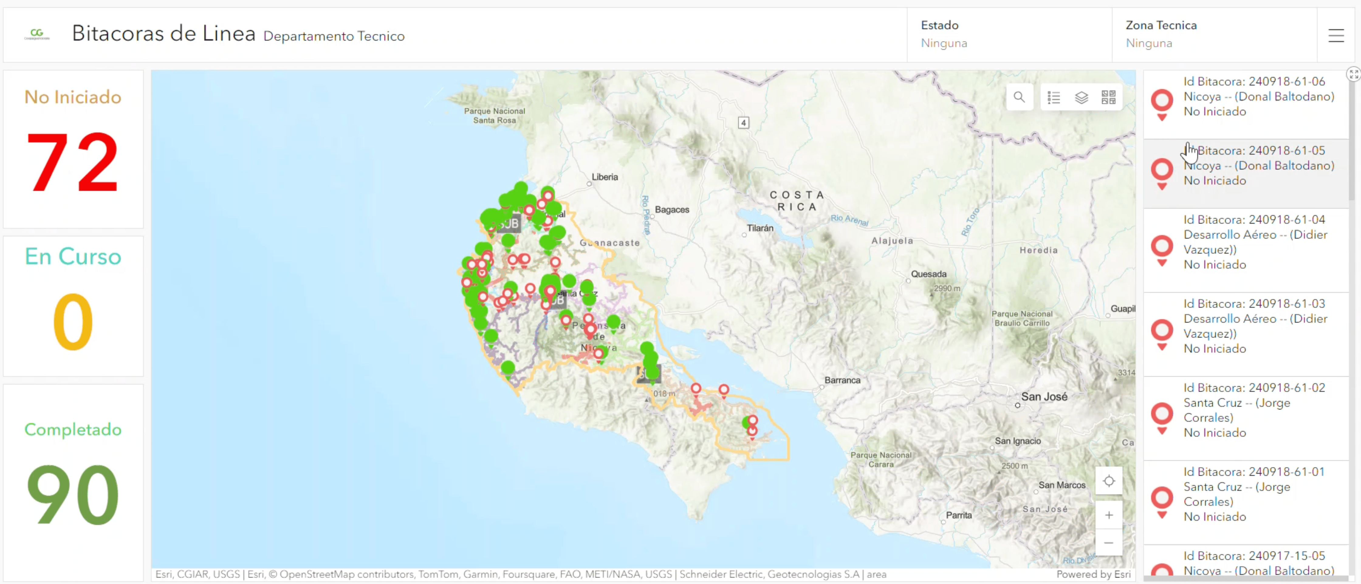Image resolution: width=1361 pixels, height=584 pixels.
Task: Click the San José city label on map
Action: (x=1044, y=397)
